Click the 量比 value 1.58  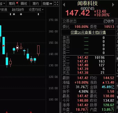click(x=111, y=91)
